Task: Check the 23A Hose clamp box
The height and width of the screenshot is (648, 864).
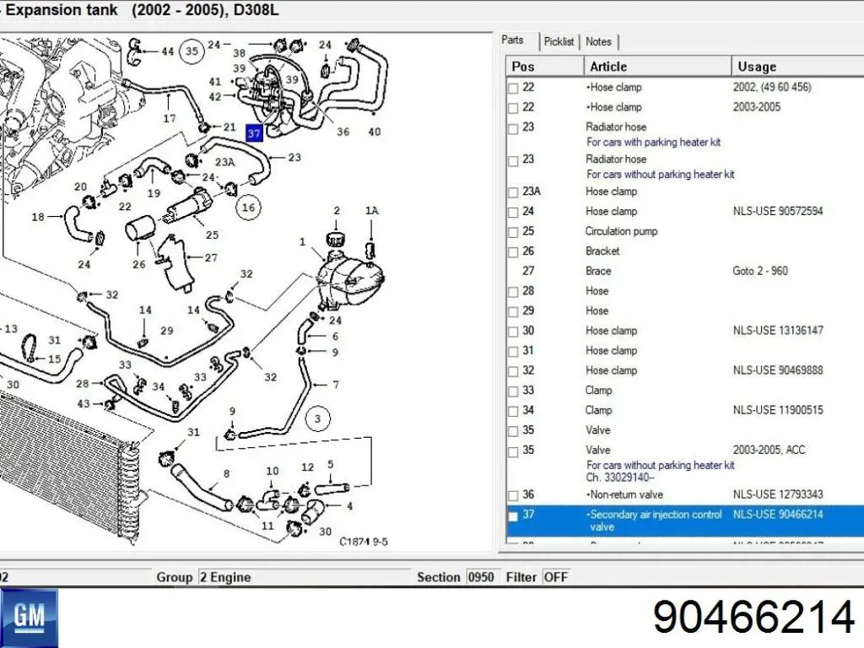Action: coord(513,192)
